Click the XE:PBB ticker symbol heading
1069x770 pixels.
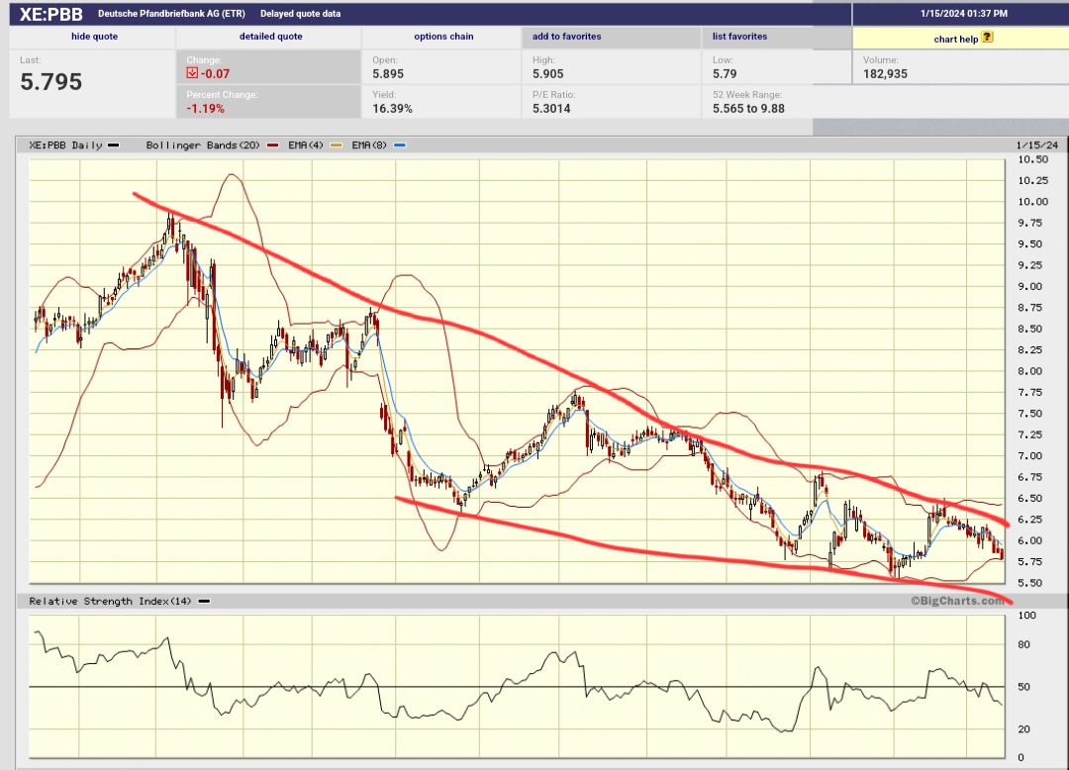pos(51,14)
